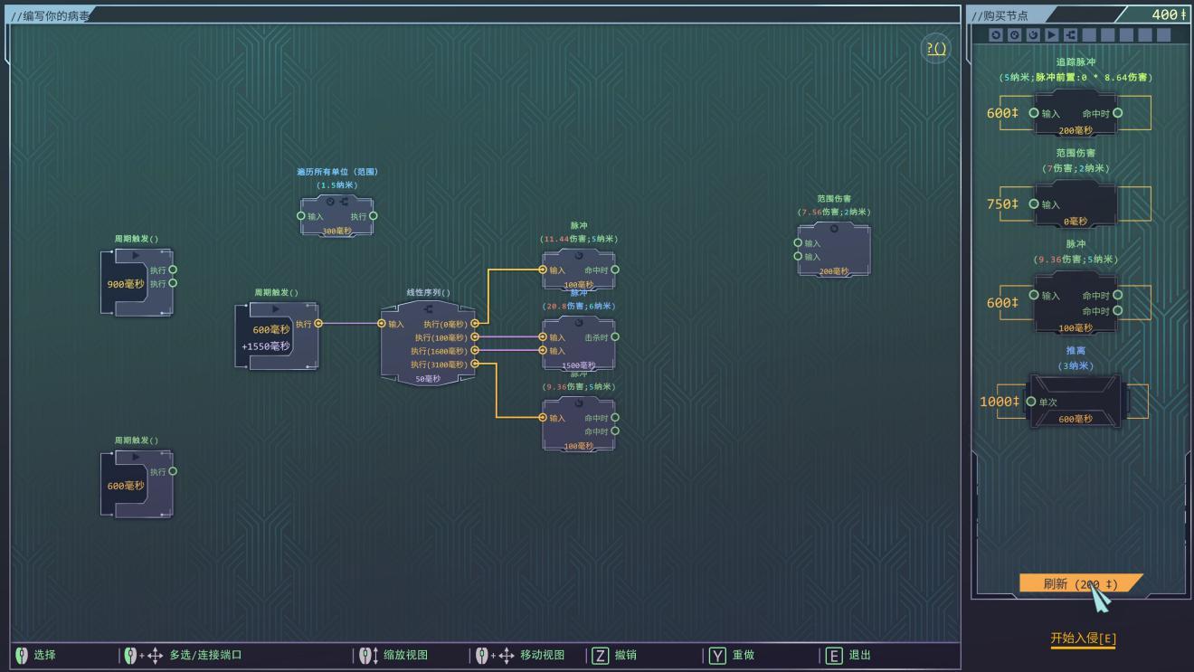The width and height of the screenshot is (1194, 672).
Task: Click the Y redo key icon
Action: pyautogui.click(x=717, y=655)
